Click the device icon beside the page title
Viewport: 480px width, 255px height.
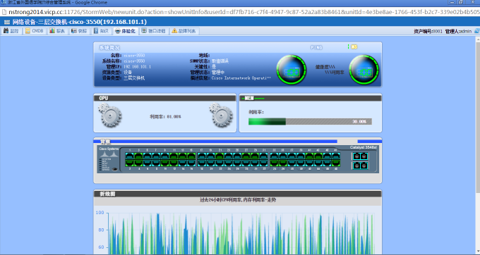tap(7, 22)
